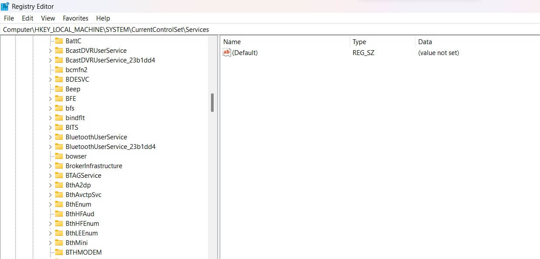The width and height of the screenshot is (540, 259).
Task: Click the bowser key folder icon
Action: point(59,156)
